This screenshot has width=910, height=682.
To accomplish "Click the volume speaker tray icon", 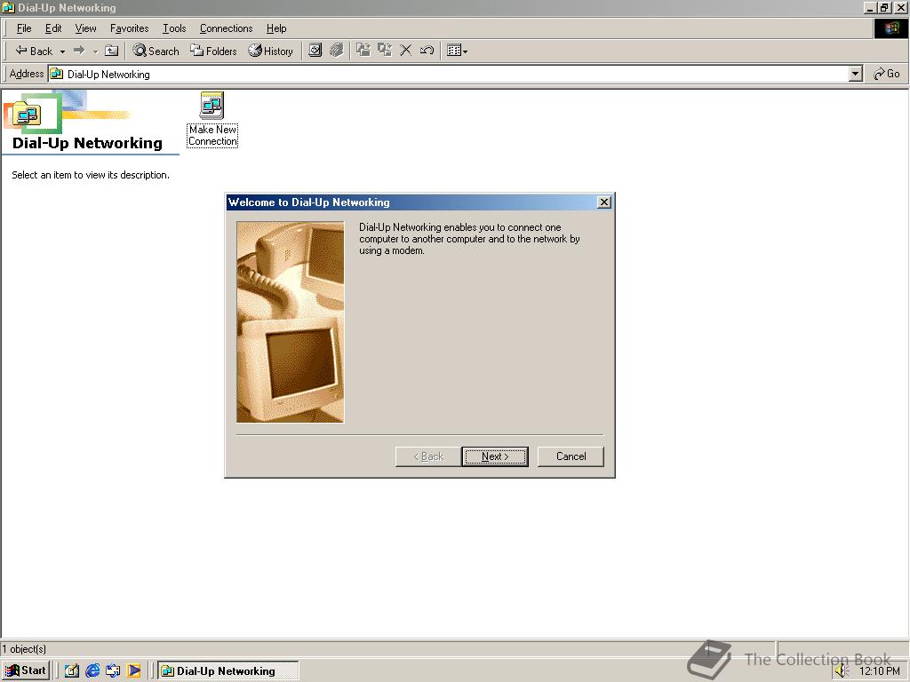I will 842,671.
